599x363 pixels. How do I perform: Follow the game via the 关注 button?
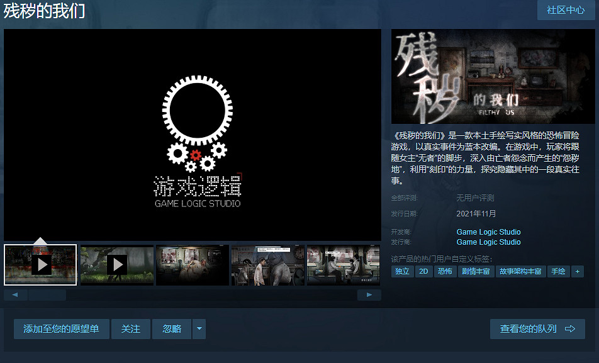coord(130,328)
